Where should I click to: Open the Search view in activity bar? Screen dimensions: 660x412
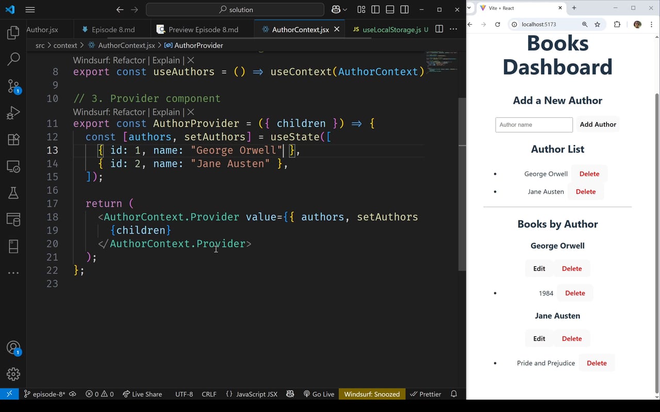[x=13, y=59]
